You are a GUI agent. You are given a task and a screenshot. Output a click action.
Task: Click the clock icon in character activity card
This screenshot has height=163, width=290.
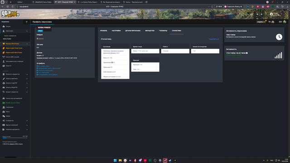(279, 37)
